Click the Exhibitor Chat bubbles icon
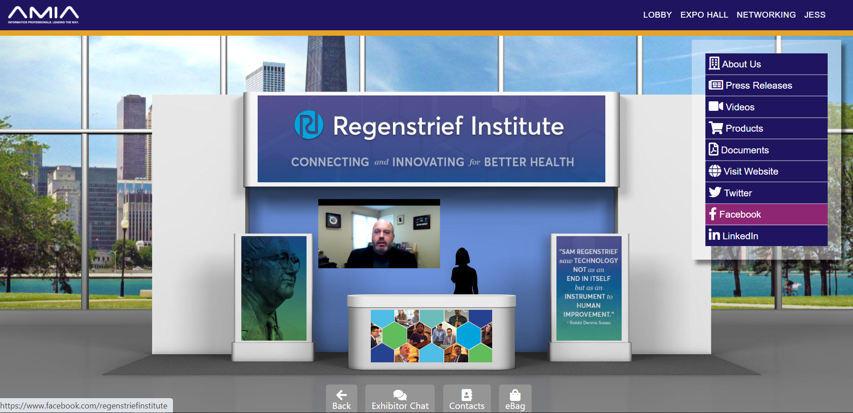Image resolution: width=853 pixels, height=413 pixels. pos(400,395)
